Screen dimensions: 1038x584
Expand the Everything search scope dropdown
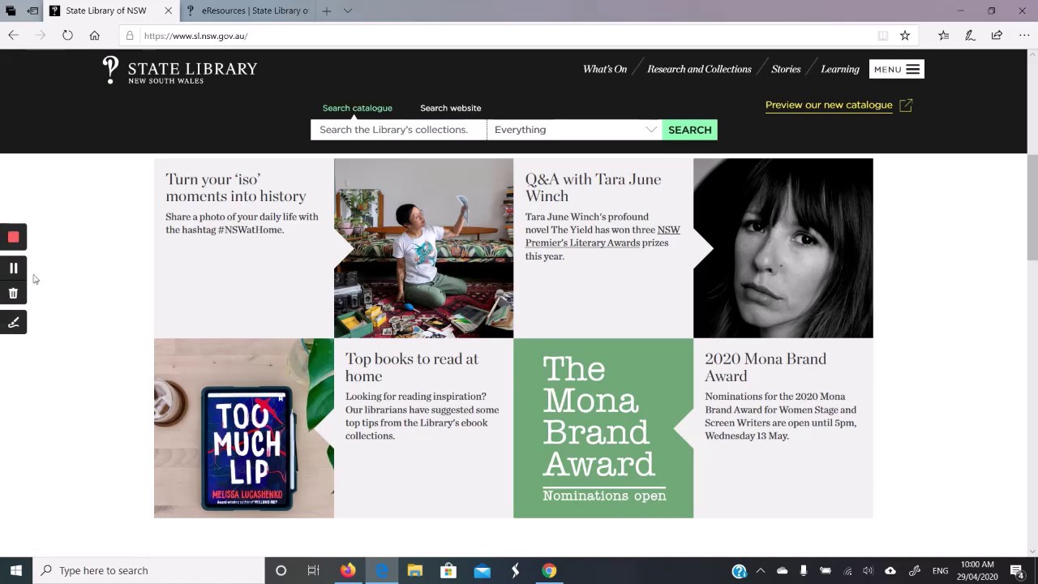click(574, 130)
